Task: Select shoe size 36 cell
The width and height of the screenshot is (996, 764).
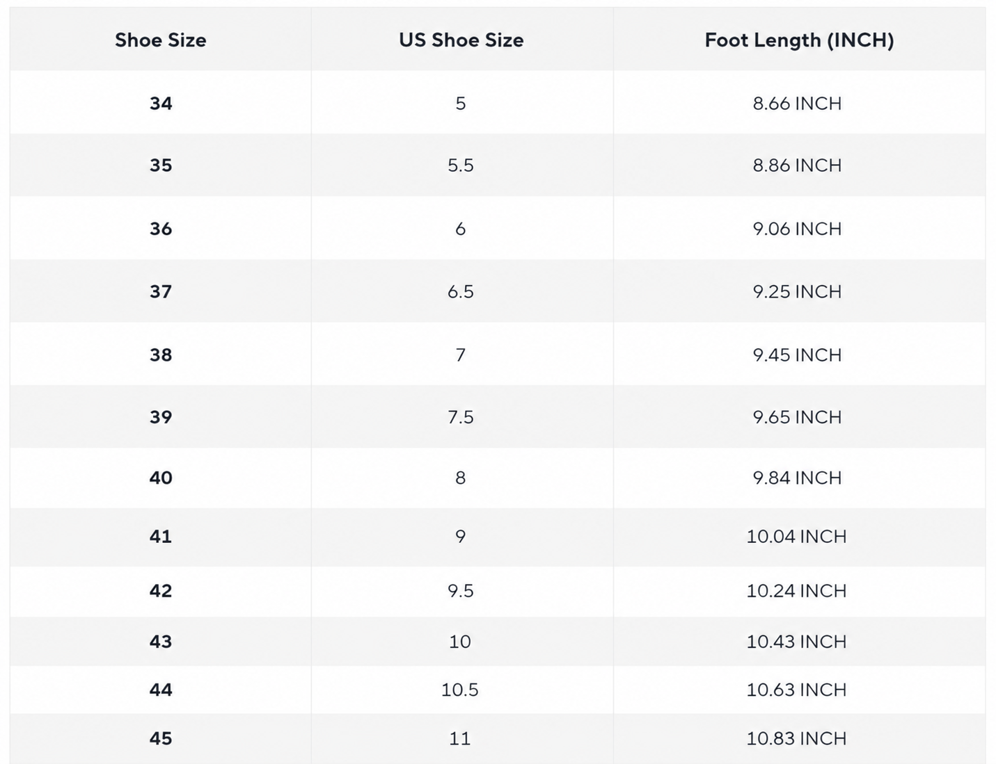Action: 161,229
